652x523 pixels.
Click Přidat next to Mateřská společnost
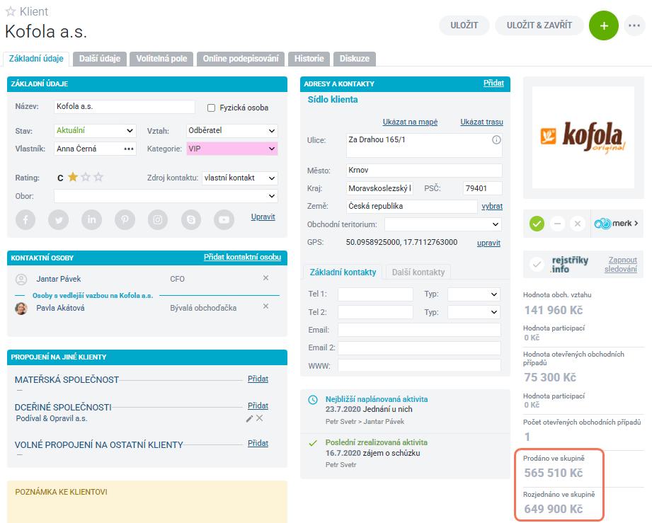(258, 379)
